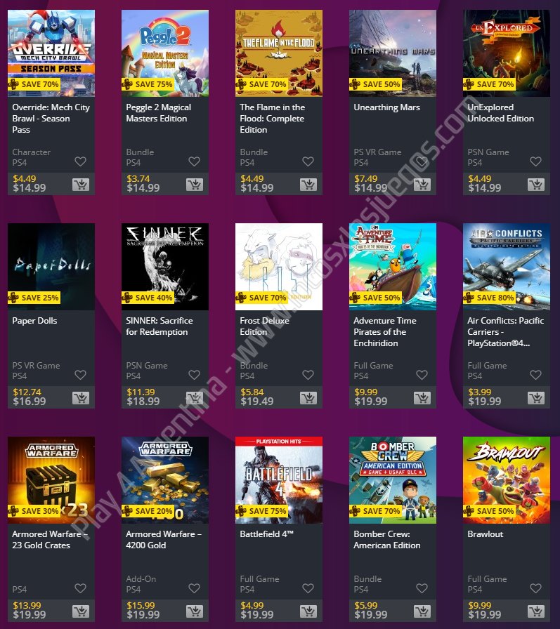Viewport: 560px width, 629px height.
Task: Add Air Conflicts Pacific Carriers to cart
Action: click(536, 398)
